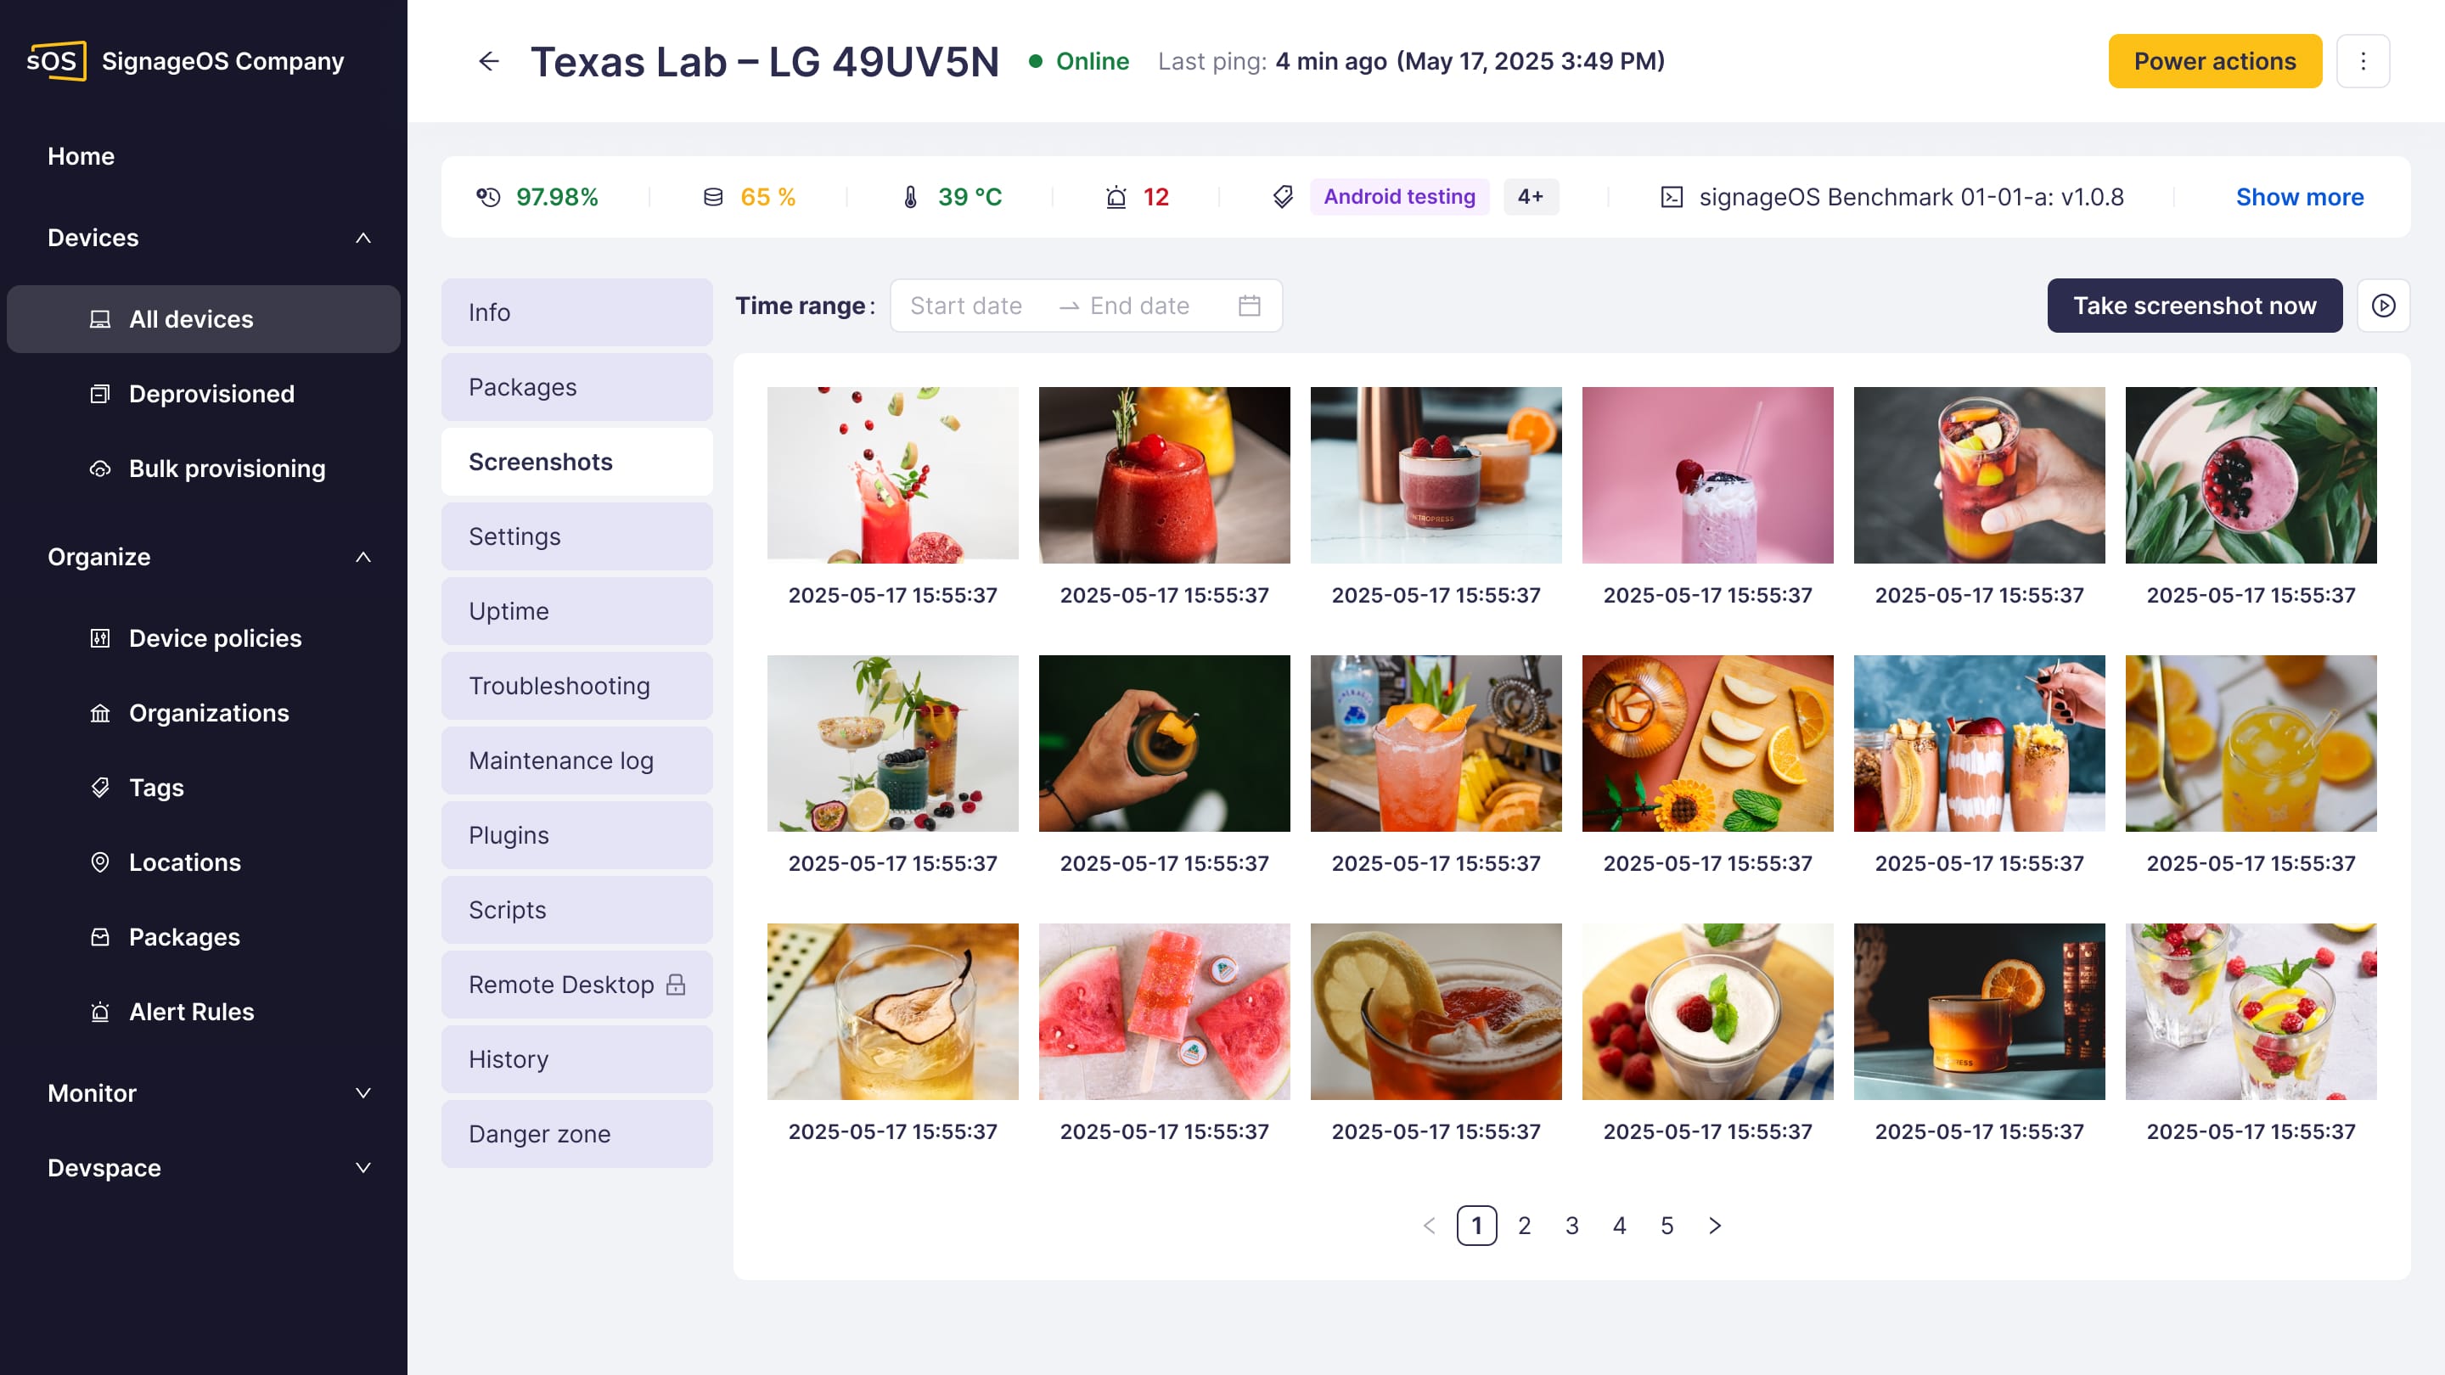Click the back arrow beside the device name
The height and width of the screenshot is (1375, 2445).
[488, 62]
